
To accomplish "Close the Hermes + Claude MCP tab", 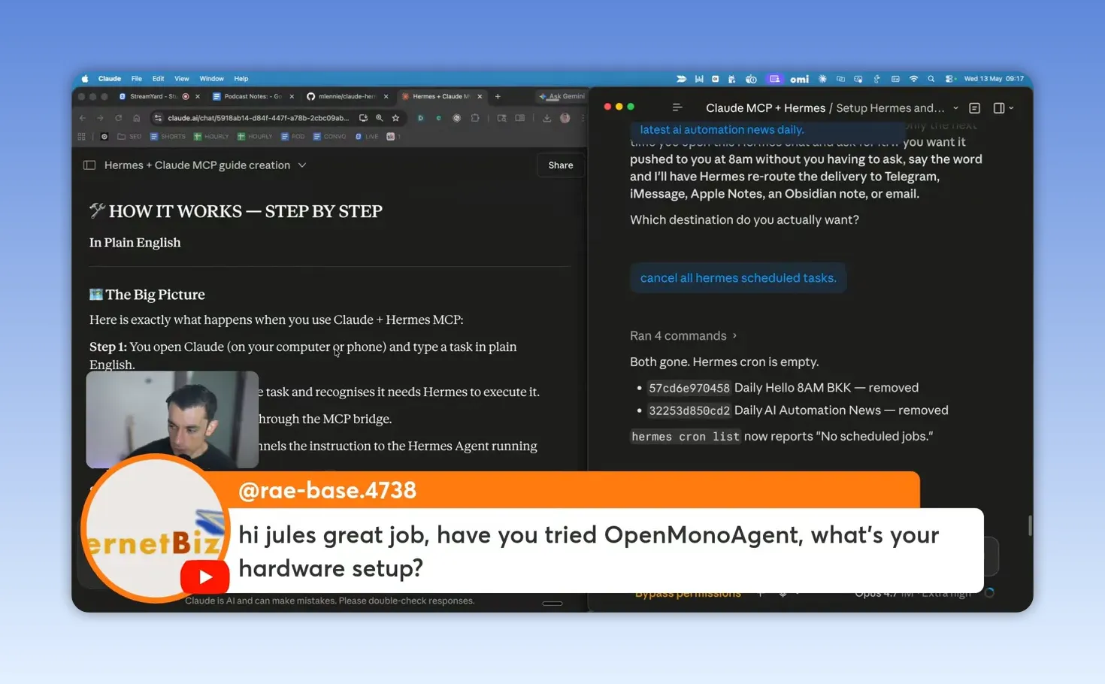I will point(480,96).
